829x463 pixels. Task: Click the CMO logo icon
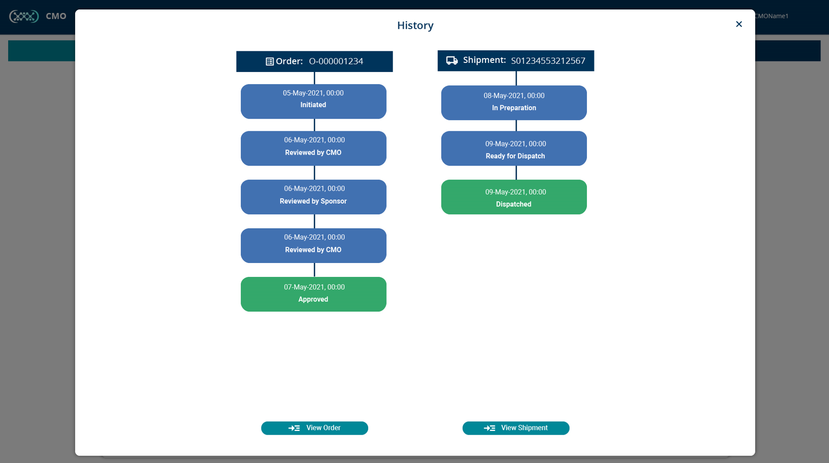tap(24, 17)
